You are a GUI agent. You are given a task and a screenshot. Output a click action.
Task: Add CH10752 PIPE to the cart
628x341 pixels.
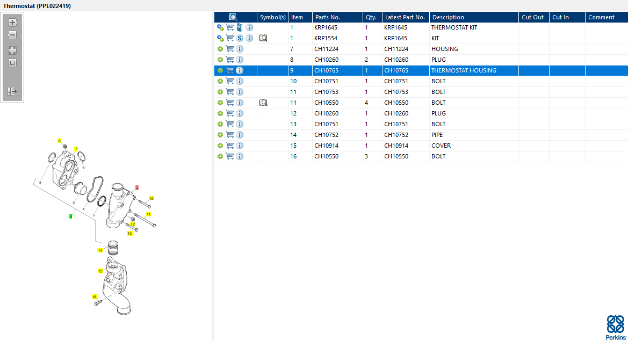230,135
